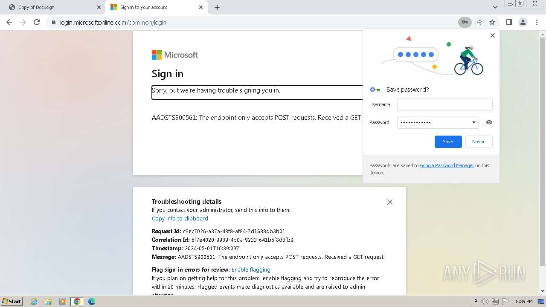The height and width of the screenshot is (307, 546).
Task: Click the Username field in popup
Action: pyautogui.click(x=444, y=104)
